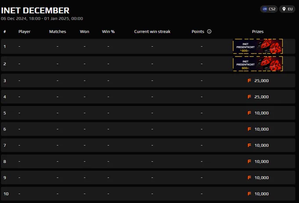Image resolution: width=299 pixels, height=203 pixels.
Task: Click the orange F coin icon in row 6
Action: tap(249, 129)
